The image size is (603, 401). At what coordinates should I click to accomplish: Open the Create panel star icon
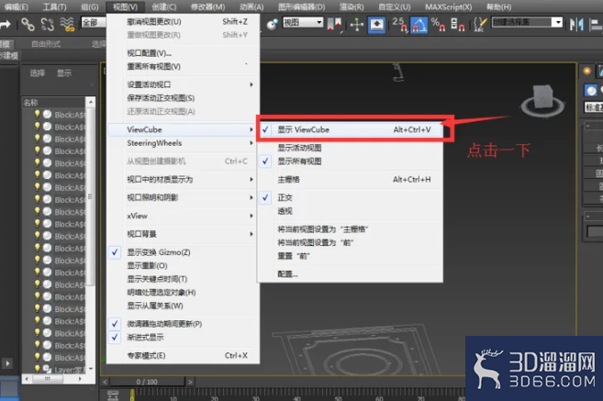tap(586, 71)
